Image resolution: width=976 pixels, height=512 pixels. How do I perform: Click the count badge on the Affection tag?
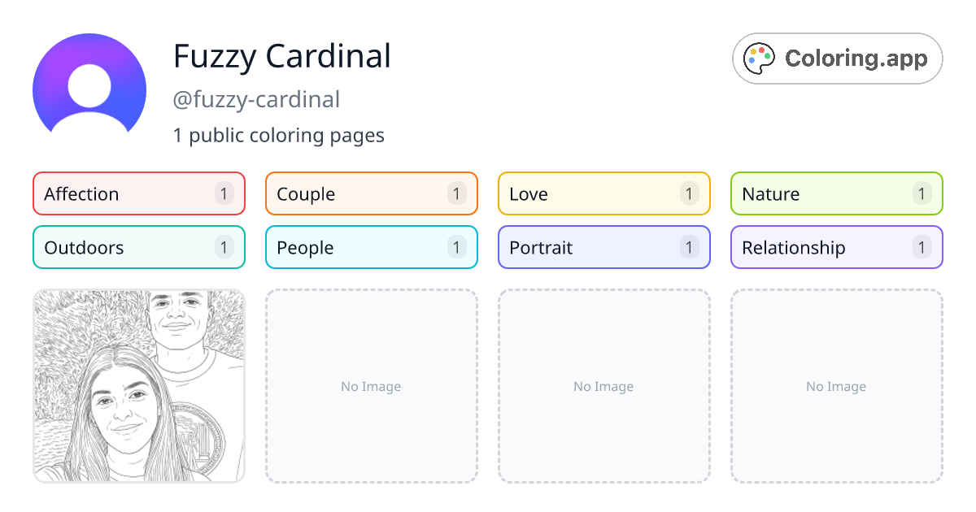224,193
